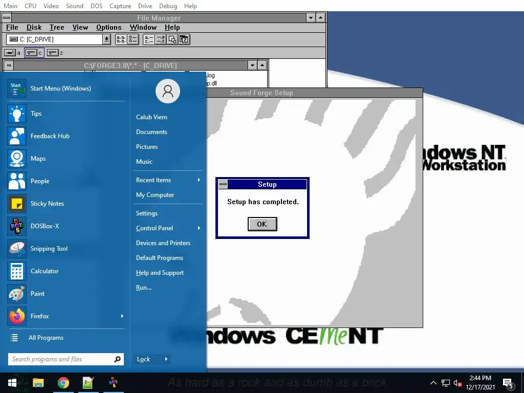Expand Firefox jump list arrow
Screen dimensions: 524x393
(x=122, y=316)
